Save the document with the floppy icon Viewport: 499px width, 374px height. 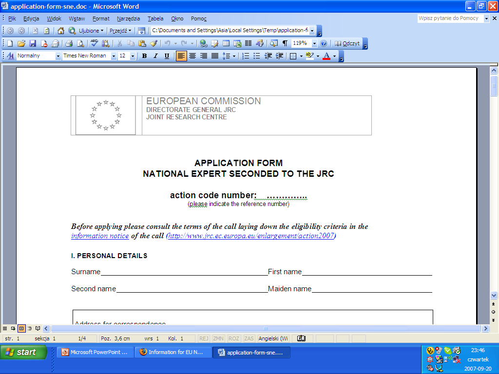33,43
